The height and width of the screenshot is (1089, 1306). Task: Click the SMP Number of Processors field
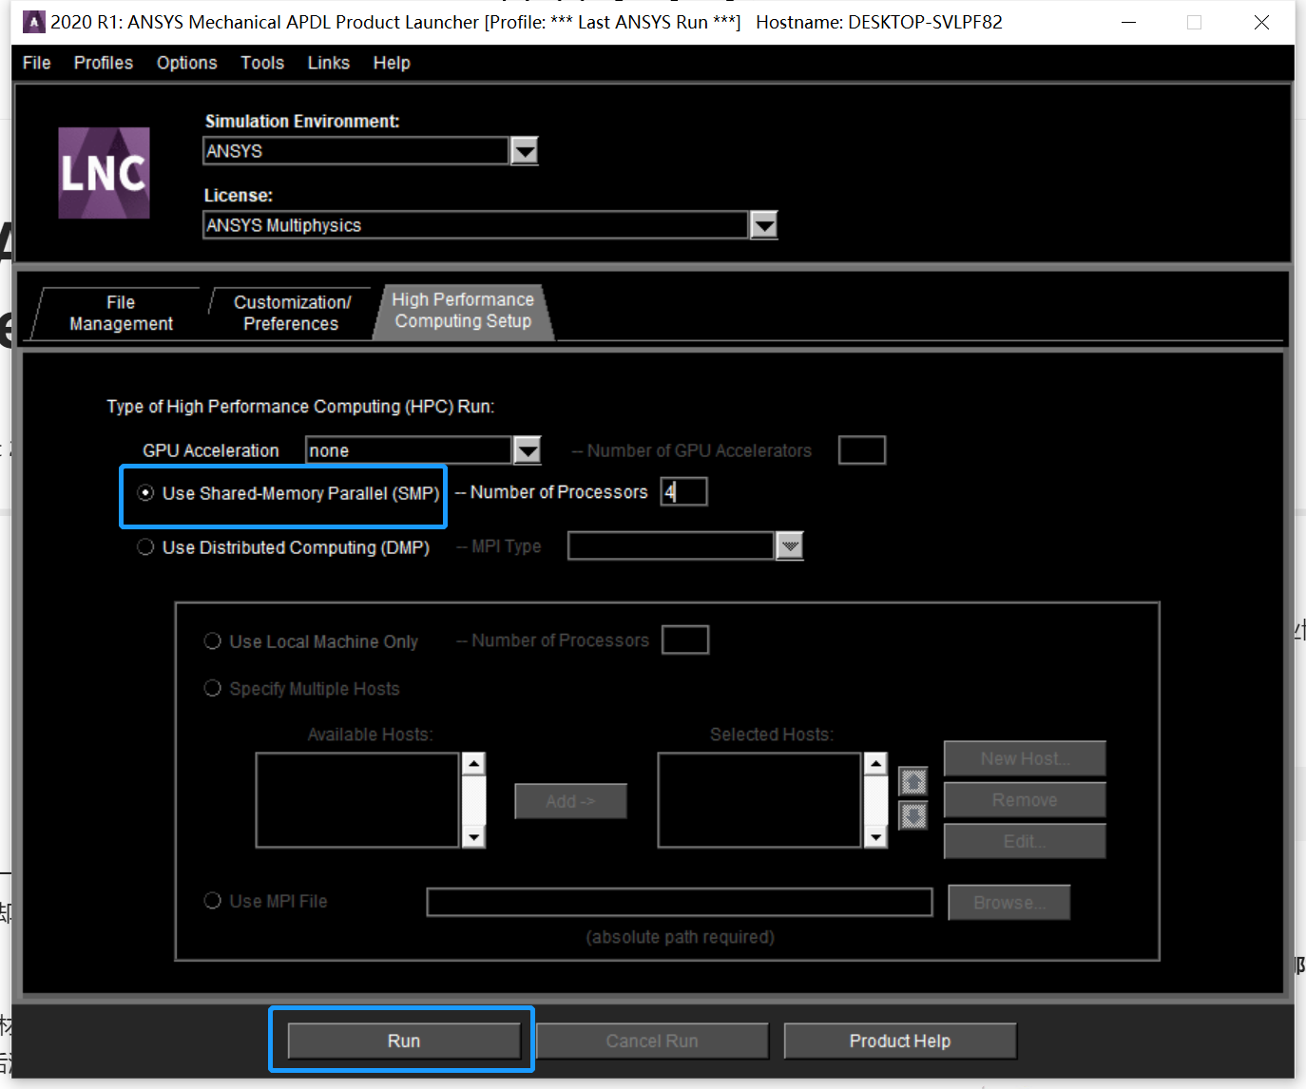click(685, 492)
